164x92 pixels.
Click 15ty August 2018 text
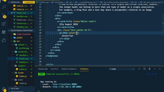(68, 24)
